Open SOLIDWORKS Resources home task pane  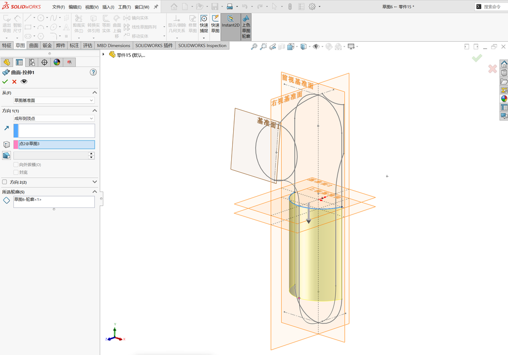(x=504, y=64)
